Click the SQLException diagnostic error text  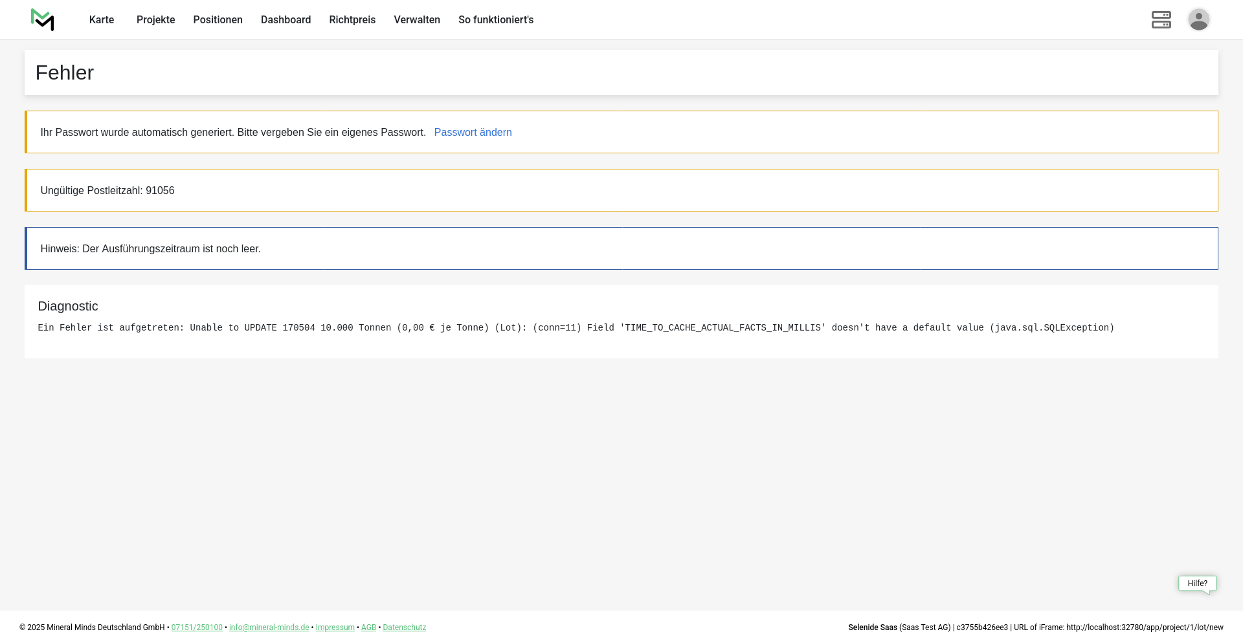click(x=576, y=328)
